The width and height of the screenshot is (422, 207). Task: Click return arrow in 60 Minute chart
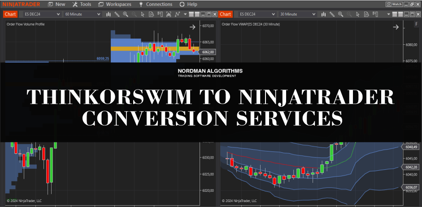192,27
